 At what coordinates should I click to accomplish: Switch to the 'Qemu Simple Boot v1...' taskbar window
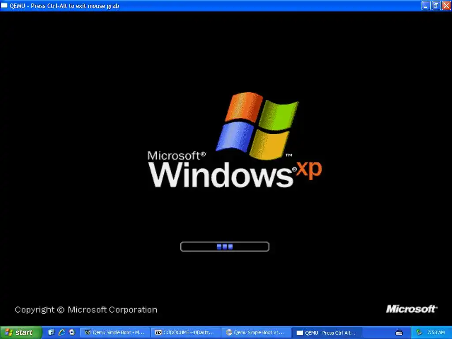point(256,333)
